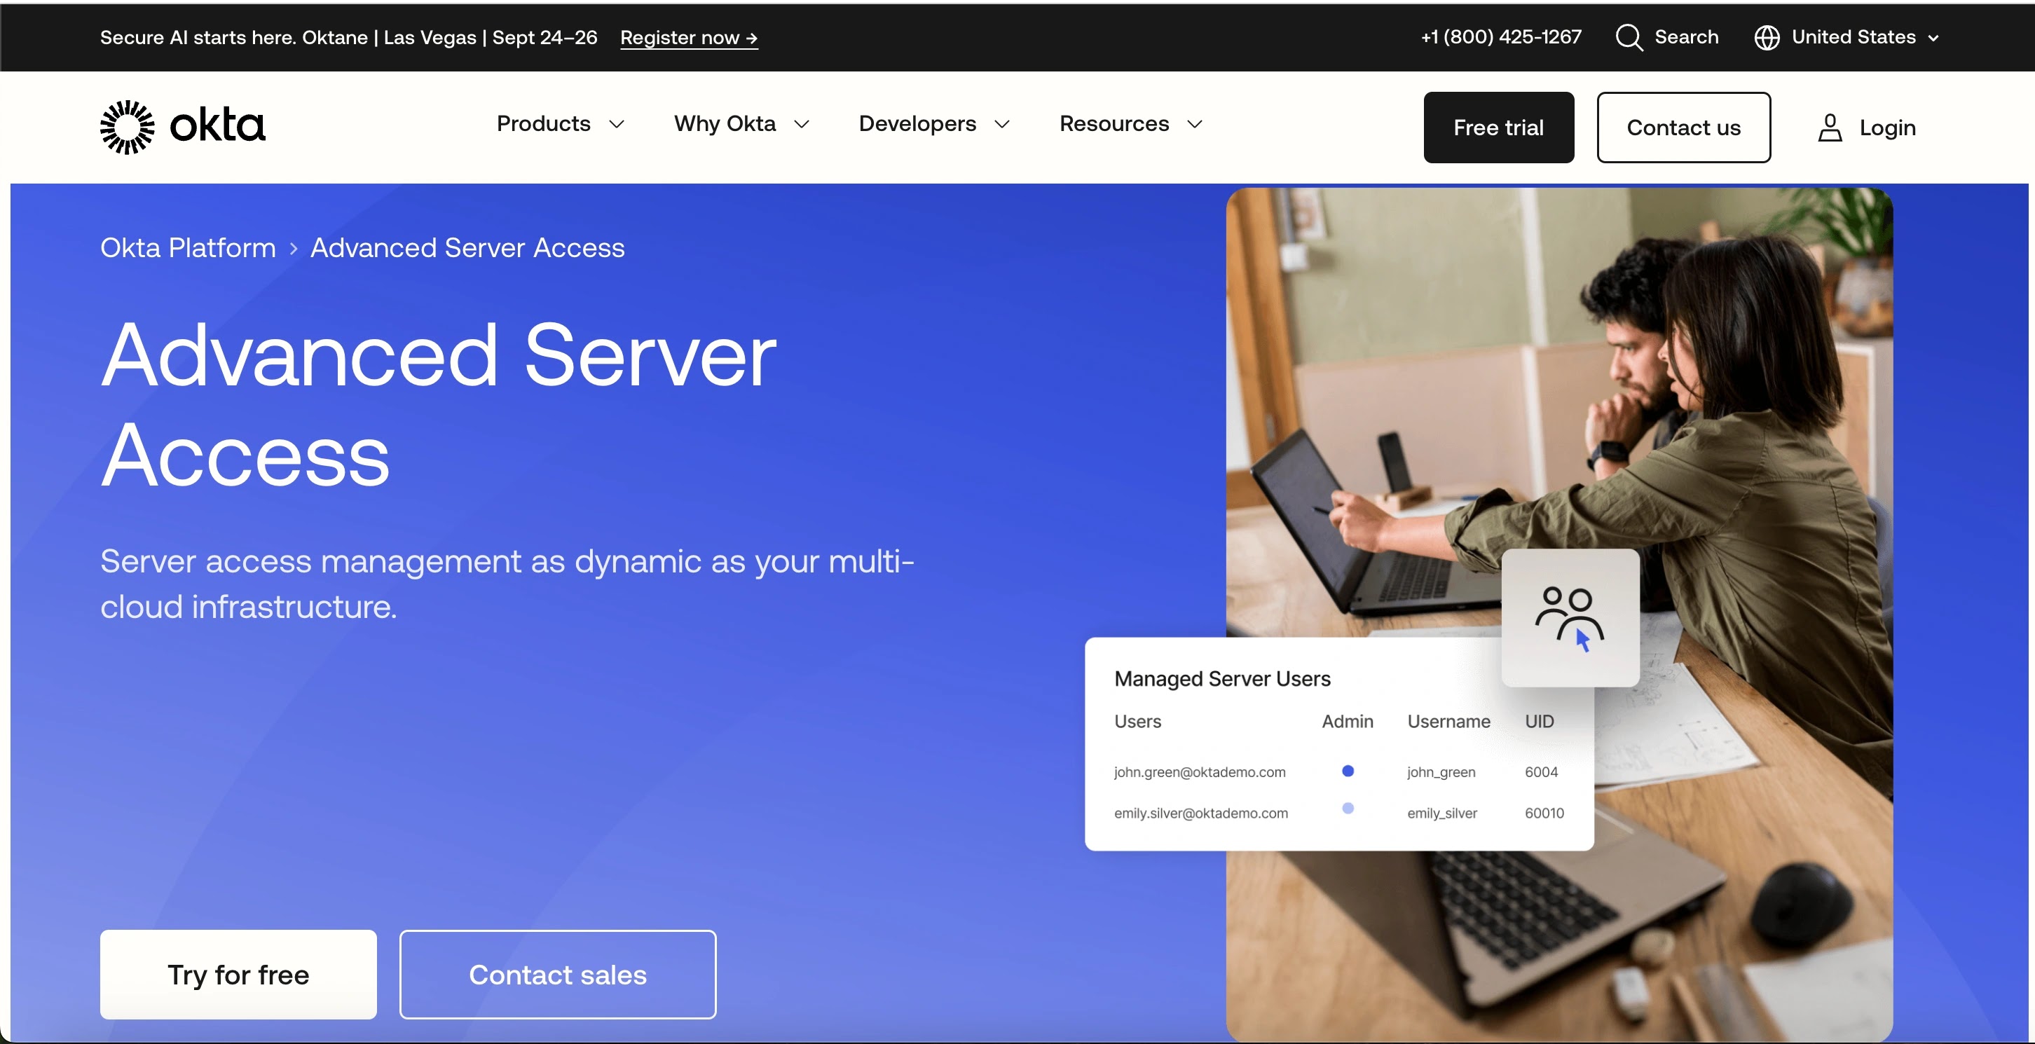Click john.green@oktademo.com in the table
The height and width of the screenshot is (1044, 2035).
coord(1199,771)
